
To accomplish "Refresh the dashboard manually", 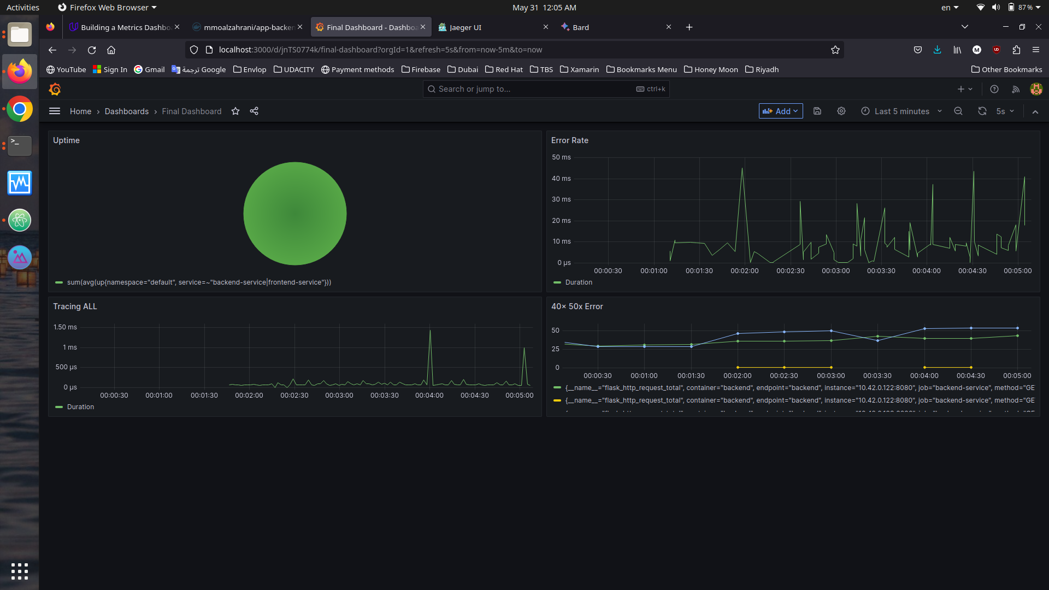I will point(982,111).
